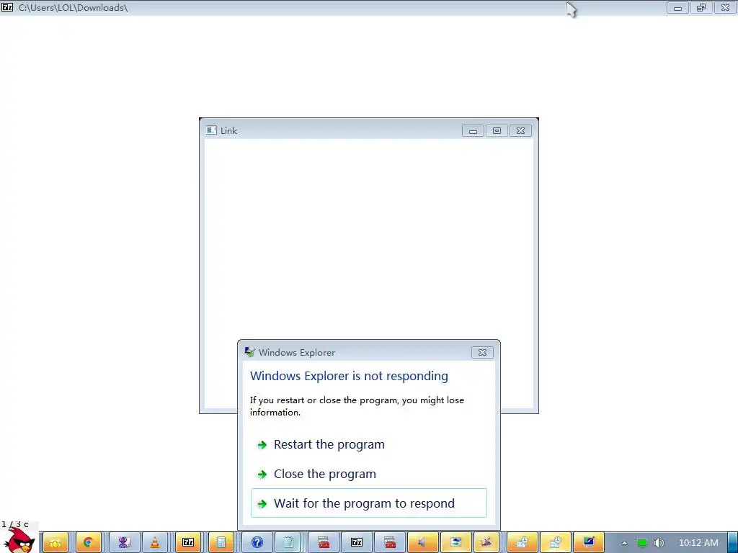The image size is (738, 553).
Task: Open the purple spider taskbar app
Action: click(x=124, y=543)
